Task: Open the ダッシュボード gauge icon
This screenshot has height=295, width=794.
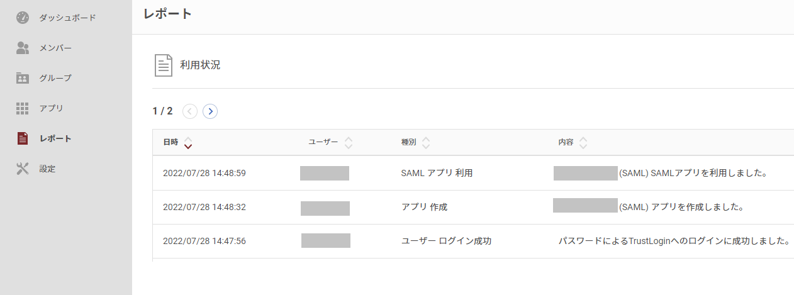Action: [23, 18]
